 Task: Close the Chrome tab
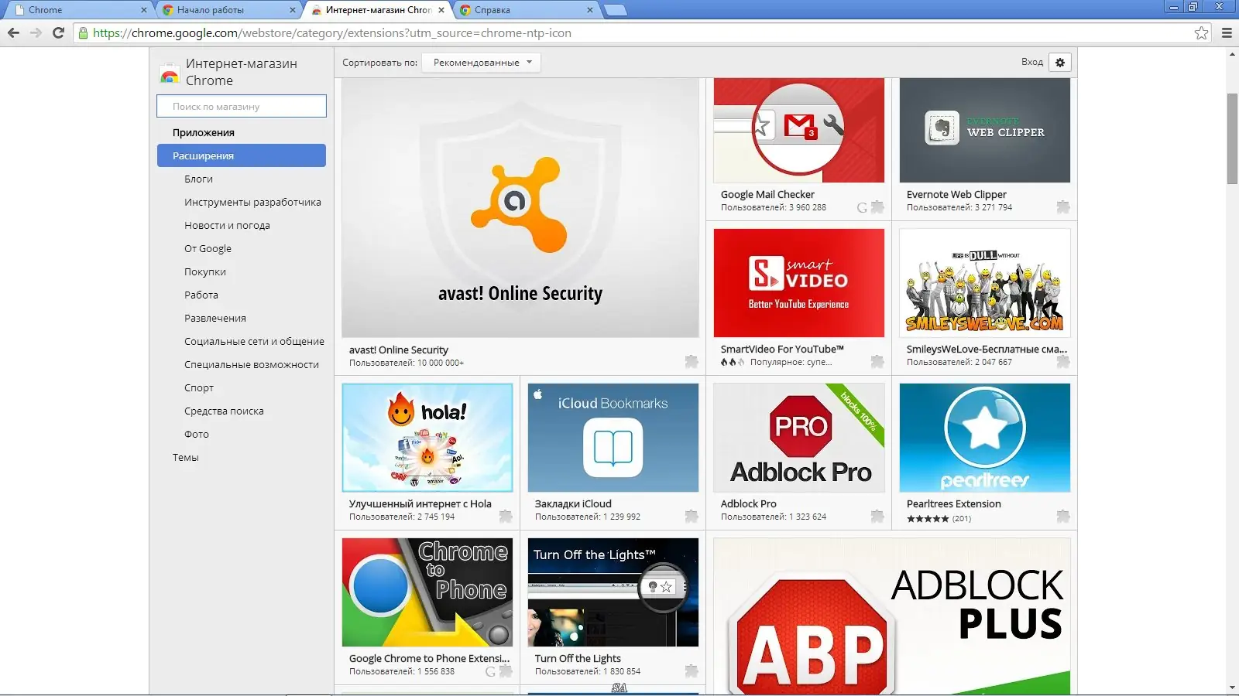(x=144, y=10)
